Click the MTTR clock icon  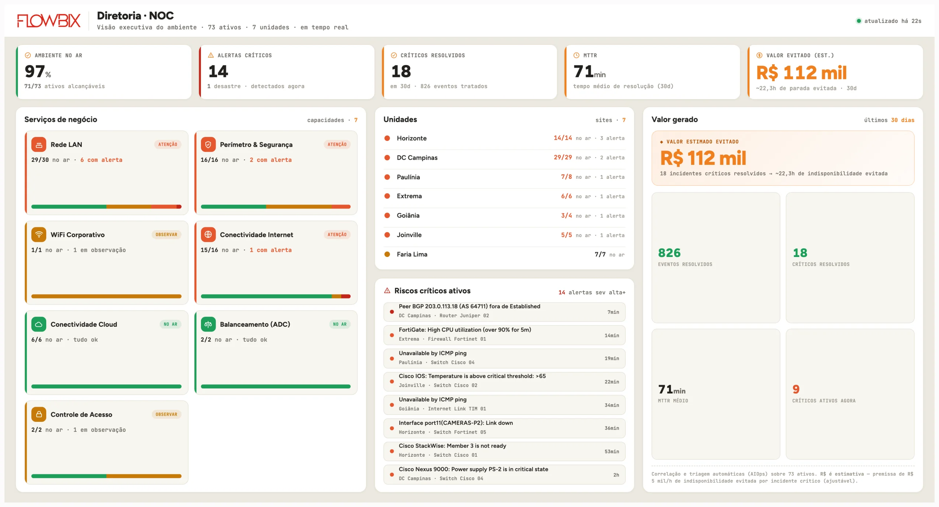pyautogui.click(x=576, y=55)
